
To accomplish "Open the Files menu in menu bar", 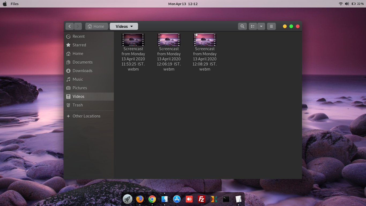I will coord(14,4).
